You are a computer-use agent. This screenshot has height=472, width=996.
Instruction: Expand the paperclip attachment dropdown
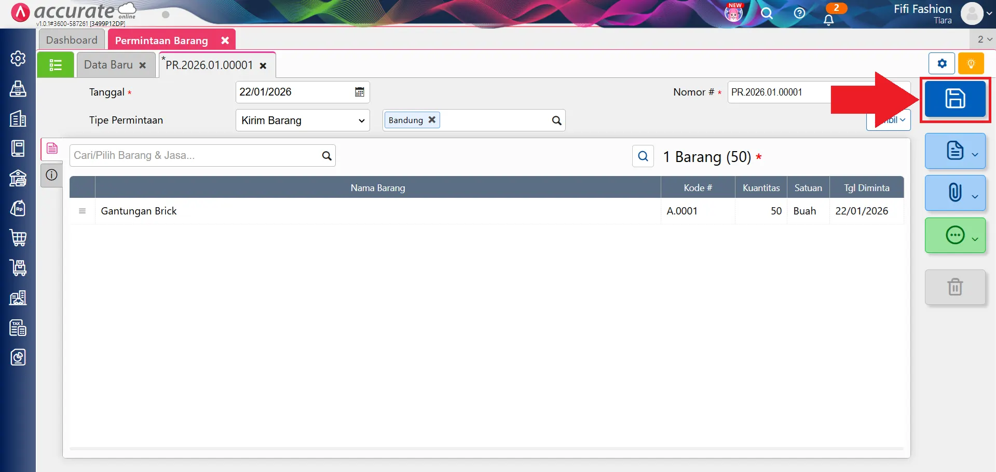click(x=955, y=193)
